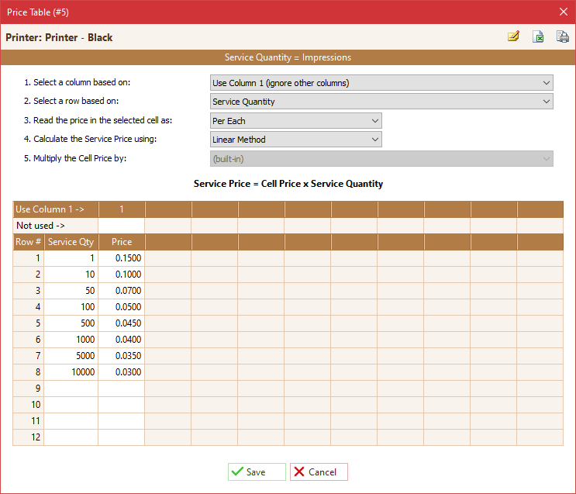
Task: Select Service Qty cell with value 10000
Action: pyautogui.click(x=71, y=372)
